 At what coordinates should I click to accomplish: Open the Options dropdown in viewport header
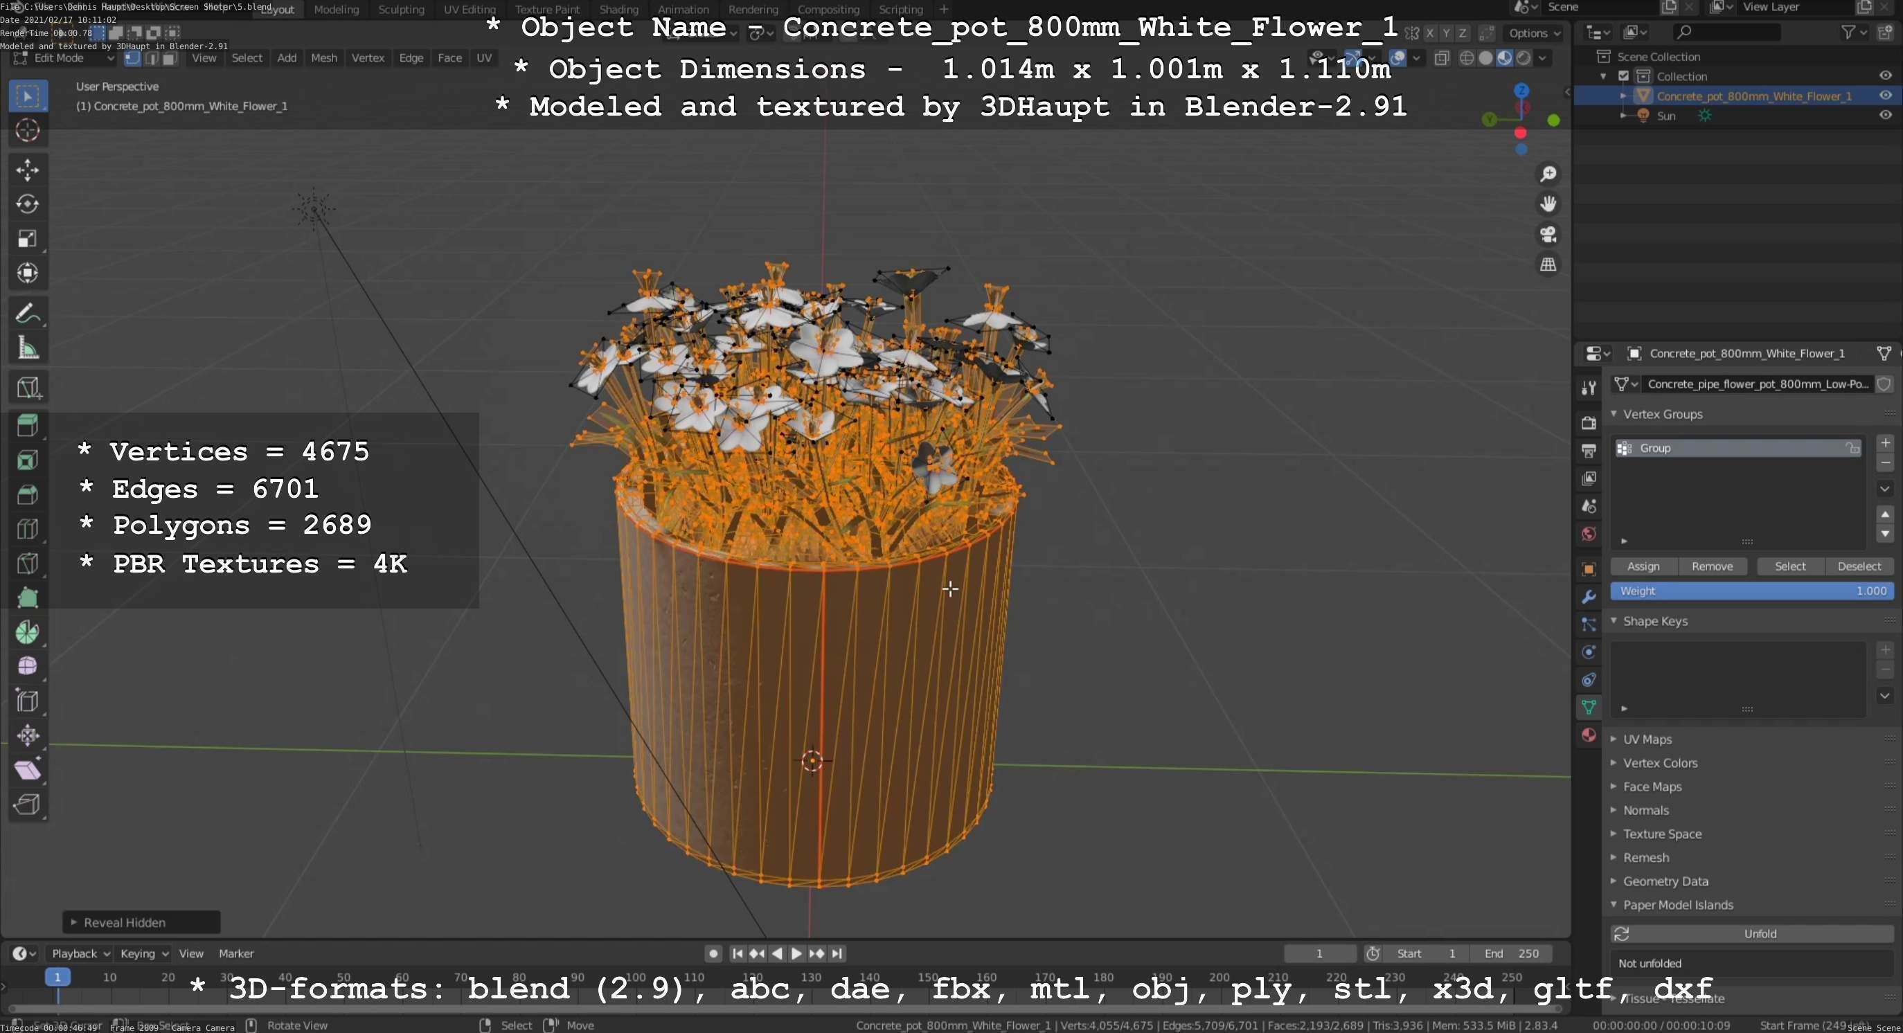[1535, 33]
